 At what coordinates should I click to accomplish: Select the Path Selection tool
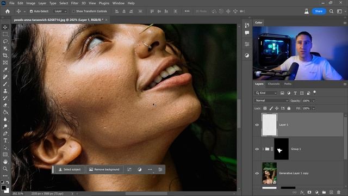click(5, 148)
